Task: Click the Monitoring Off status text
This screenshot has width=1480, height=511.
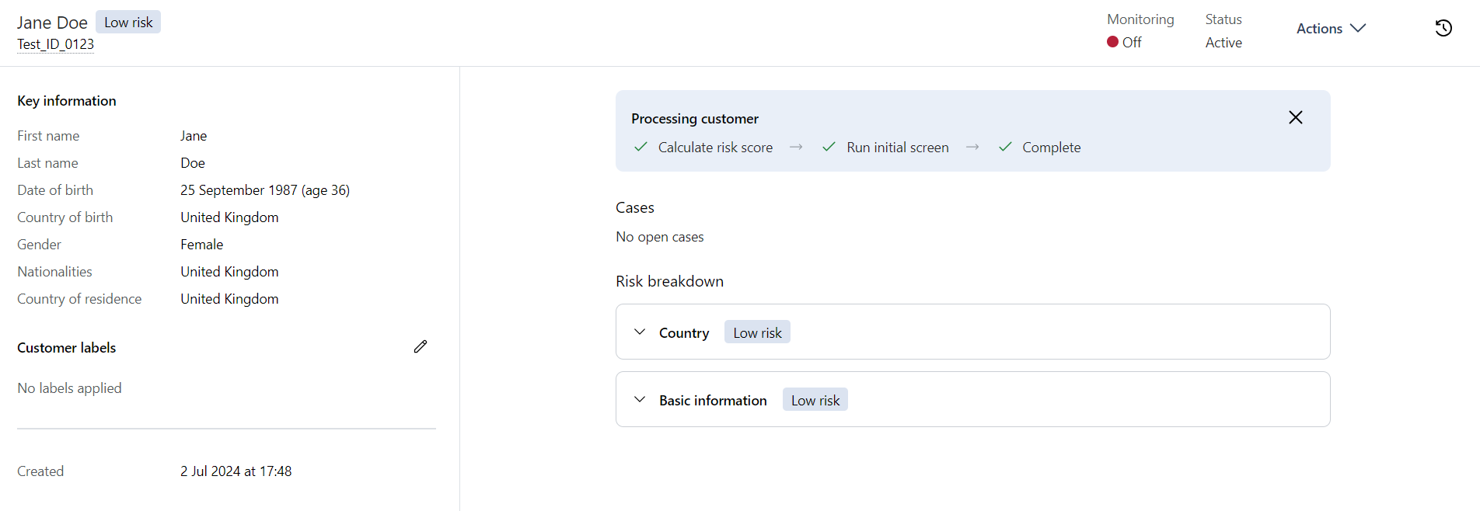Action: (1132, 43)
